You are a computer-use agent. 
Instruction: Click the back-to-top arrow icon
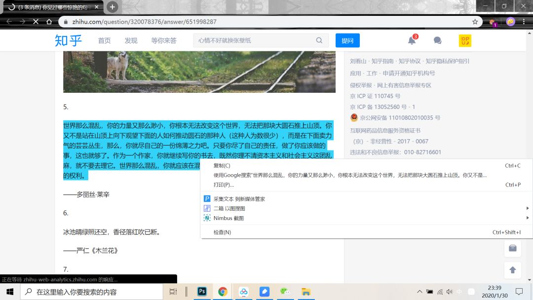513,270
